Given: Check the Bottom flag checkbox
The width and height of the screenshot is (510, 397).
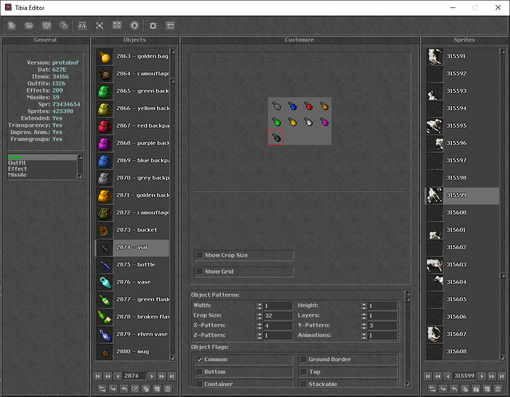Looking at the screenshot, I should 200,372.
